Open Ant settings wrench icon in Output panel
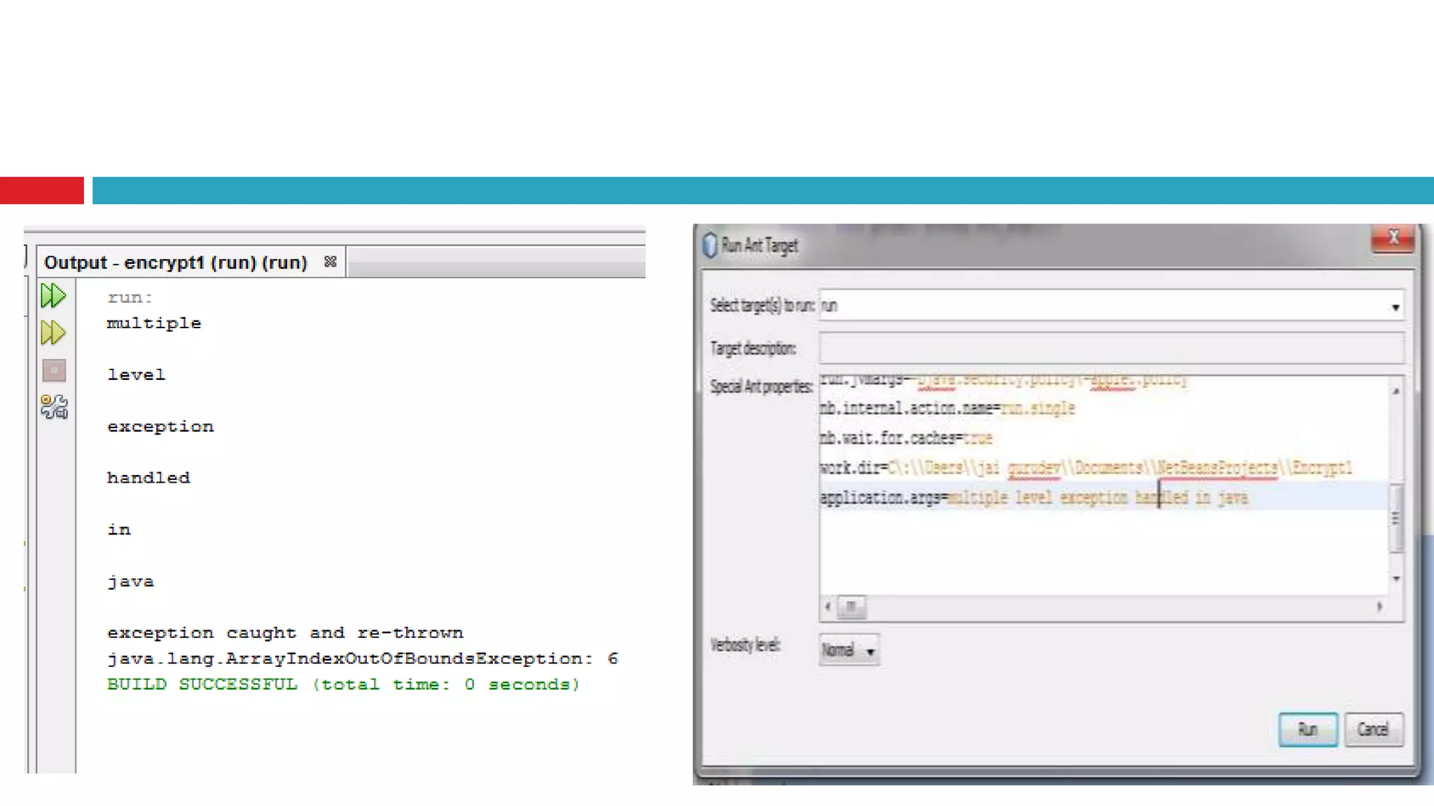Image resolution: width=1434 pixels, height=806 pixels. 54,407
